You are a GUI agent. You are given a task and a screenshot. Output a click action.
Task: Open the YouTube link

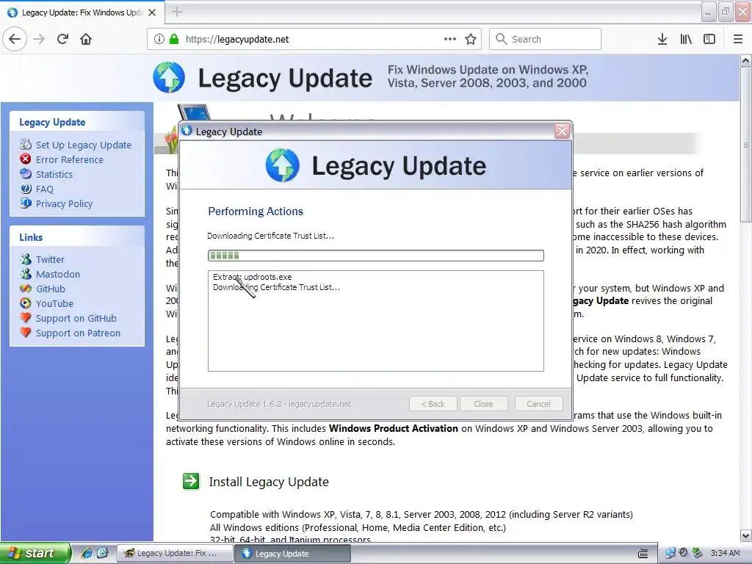click(54, 303)
